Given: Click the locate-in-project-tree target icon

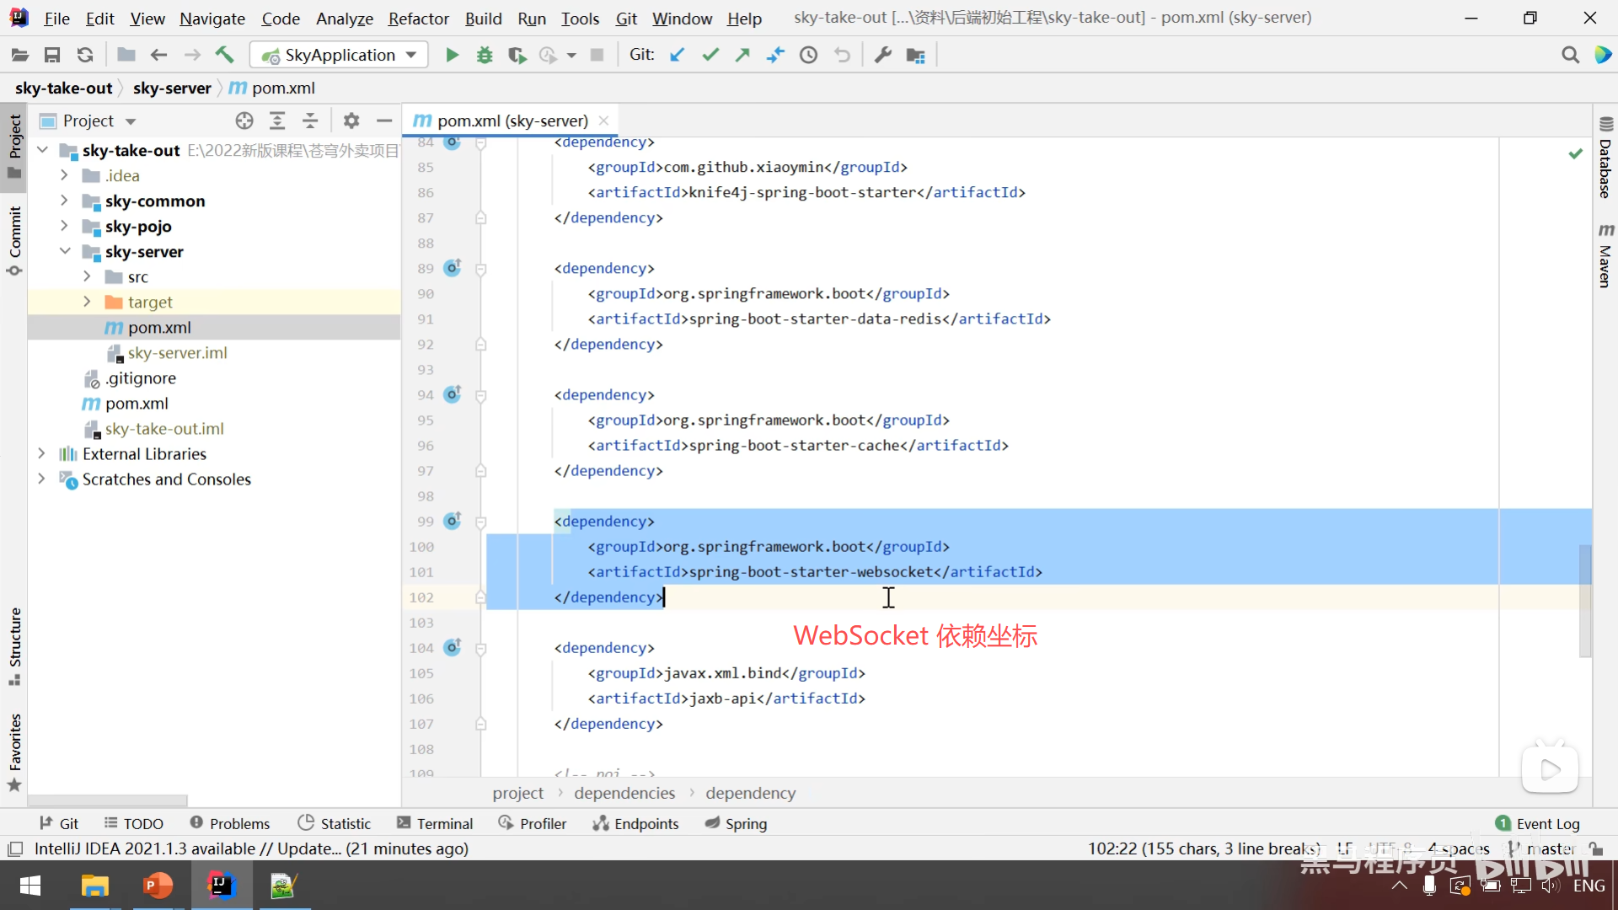Looking at the screenshot, I should tap(244, 120).
